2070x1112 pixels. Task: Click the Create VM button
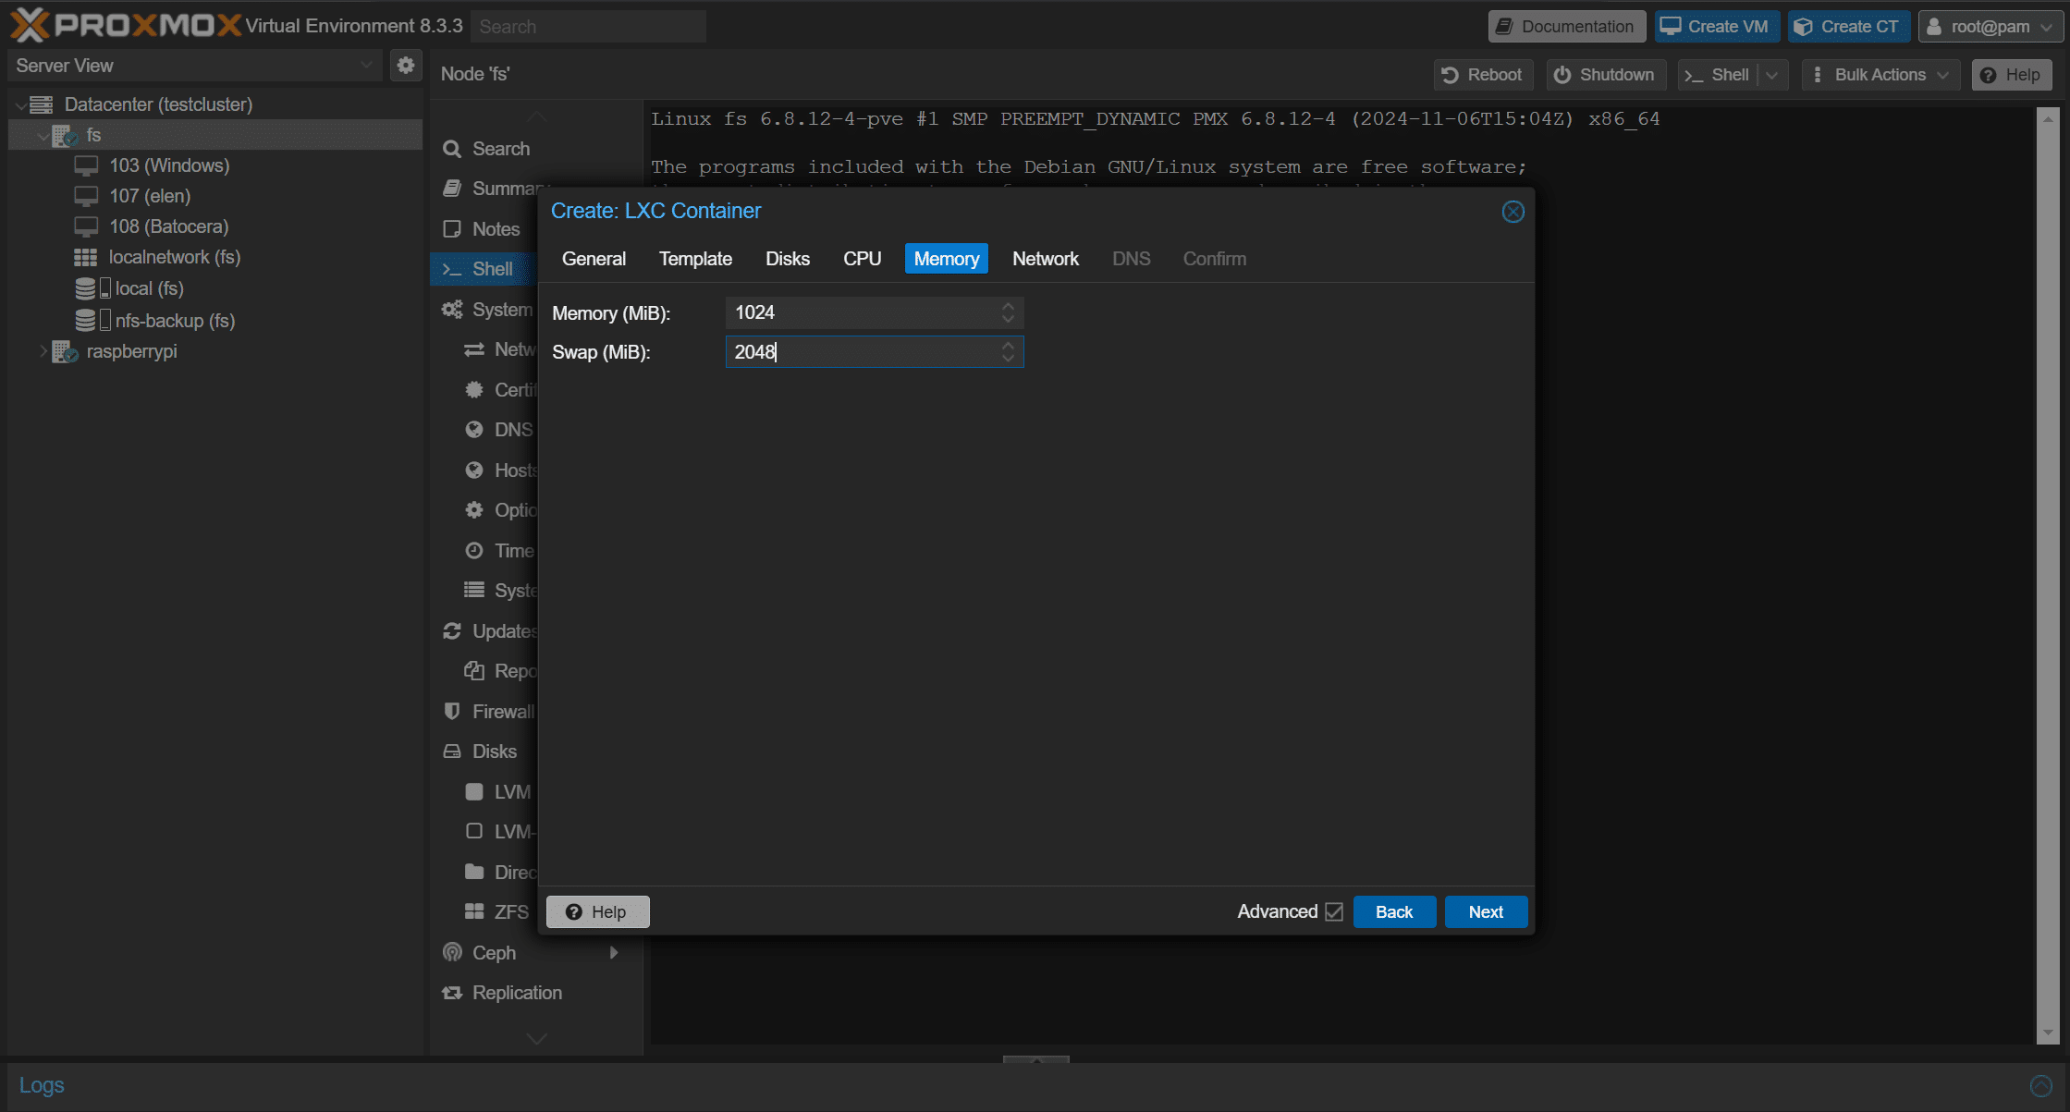(1716, 27)
